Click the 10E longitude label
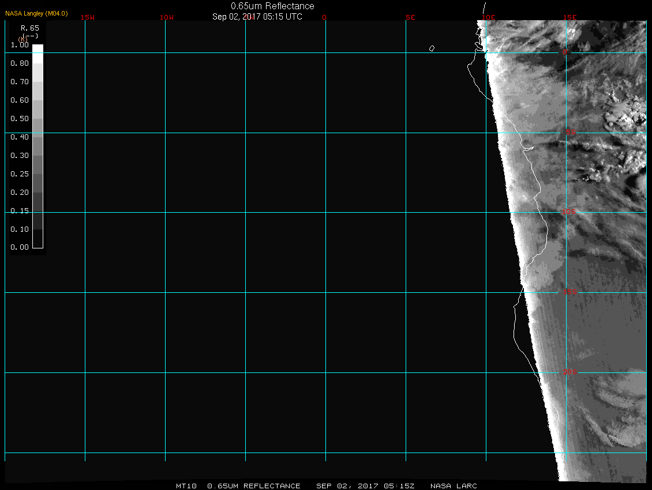 pyautogui.click(x=489, y=17)
